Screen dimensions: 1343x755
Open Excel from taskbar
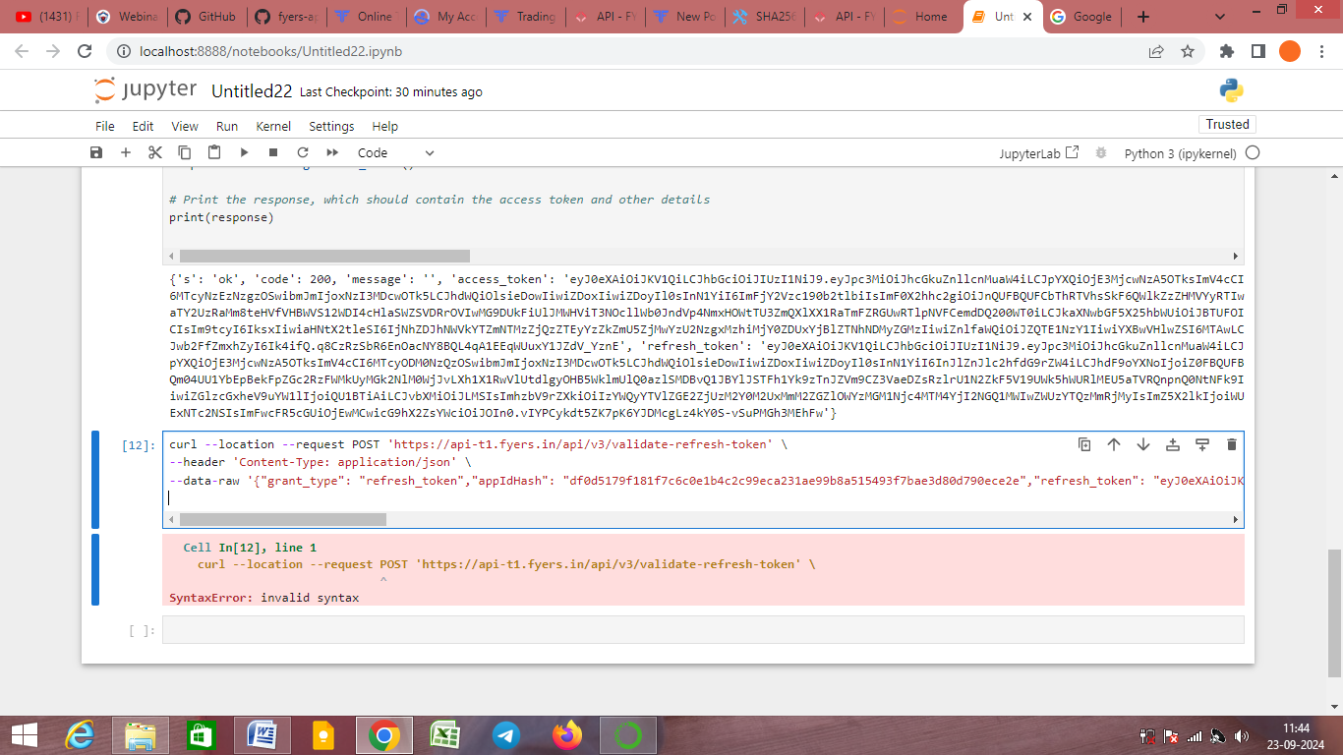[x=445, y=734]
